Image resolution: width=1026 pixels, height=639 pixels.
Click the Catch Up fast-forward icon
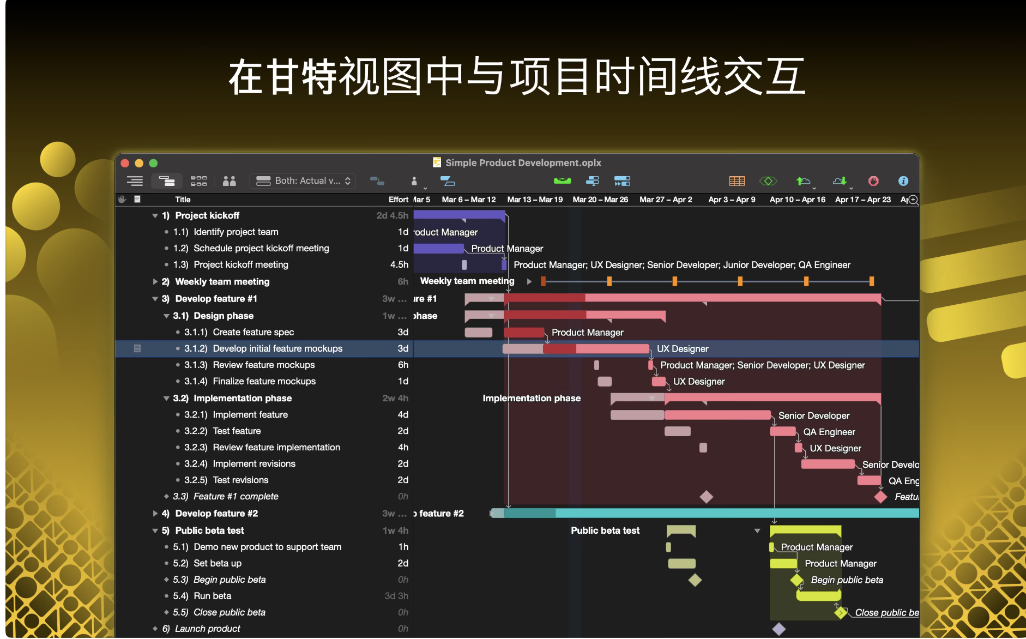pos(622,181)
